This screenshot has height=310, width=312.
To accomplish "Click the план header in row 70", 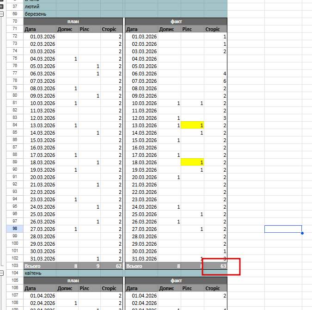I will pos(73,22).
